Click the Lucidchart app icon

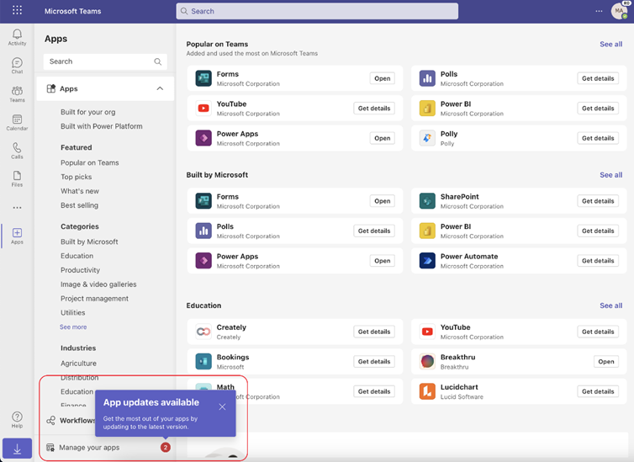tap(427, 391)
